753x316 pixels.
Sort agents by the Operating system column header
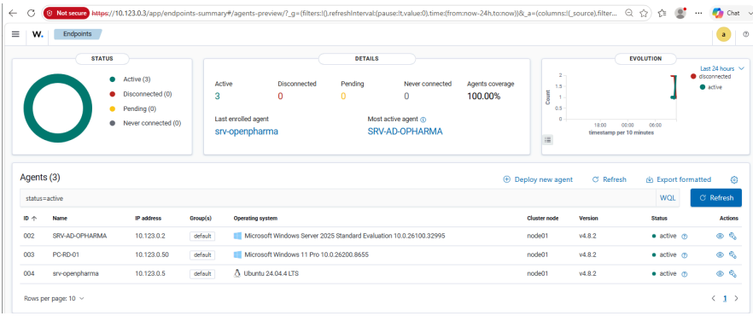[255, 218]
